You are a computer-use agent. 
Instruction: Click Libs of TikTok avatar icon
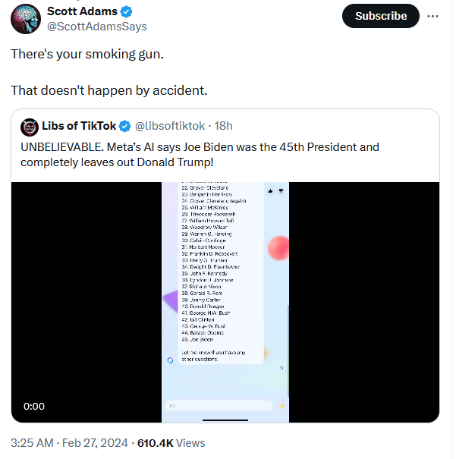click(30, 126)
